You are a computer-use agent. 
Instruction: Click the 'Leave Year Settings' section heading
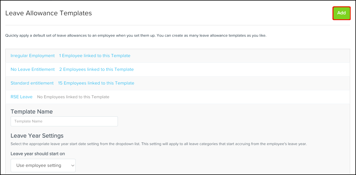(37, 136)
